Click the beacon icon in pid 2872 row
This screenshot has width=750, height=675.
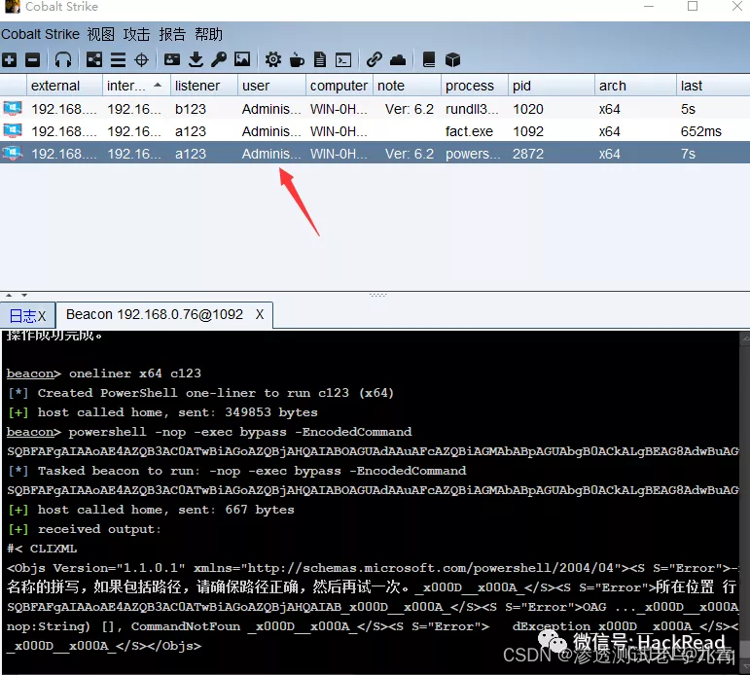tap(13, 153)
